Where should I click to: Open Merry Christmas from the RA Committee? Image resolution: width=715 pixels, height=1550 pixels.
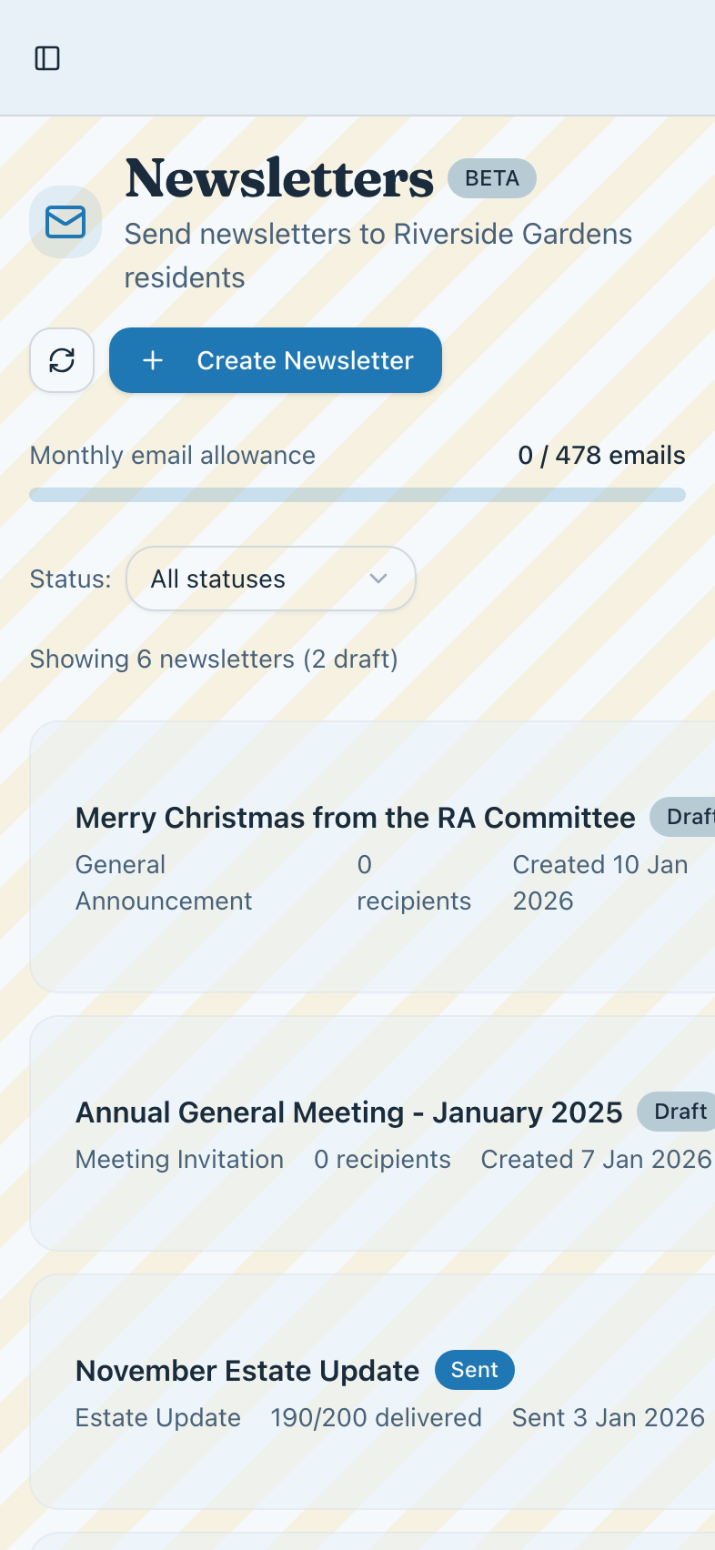click(355, 818)
